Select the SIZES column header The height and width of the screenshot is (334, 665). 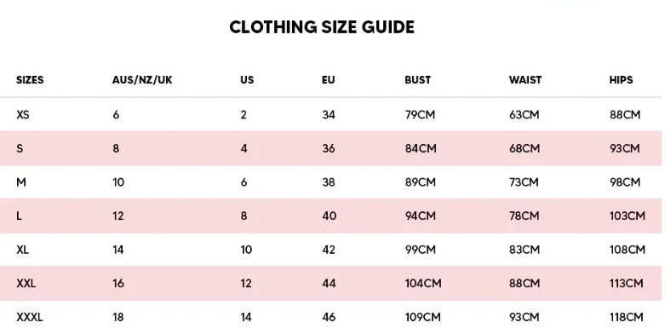(x=30, y=80)
